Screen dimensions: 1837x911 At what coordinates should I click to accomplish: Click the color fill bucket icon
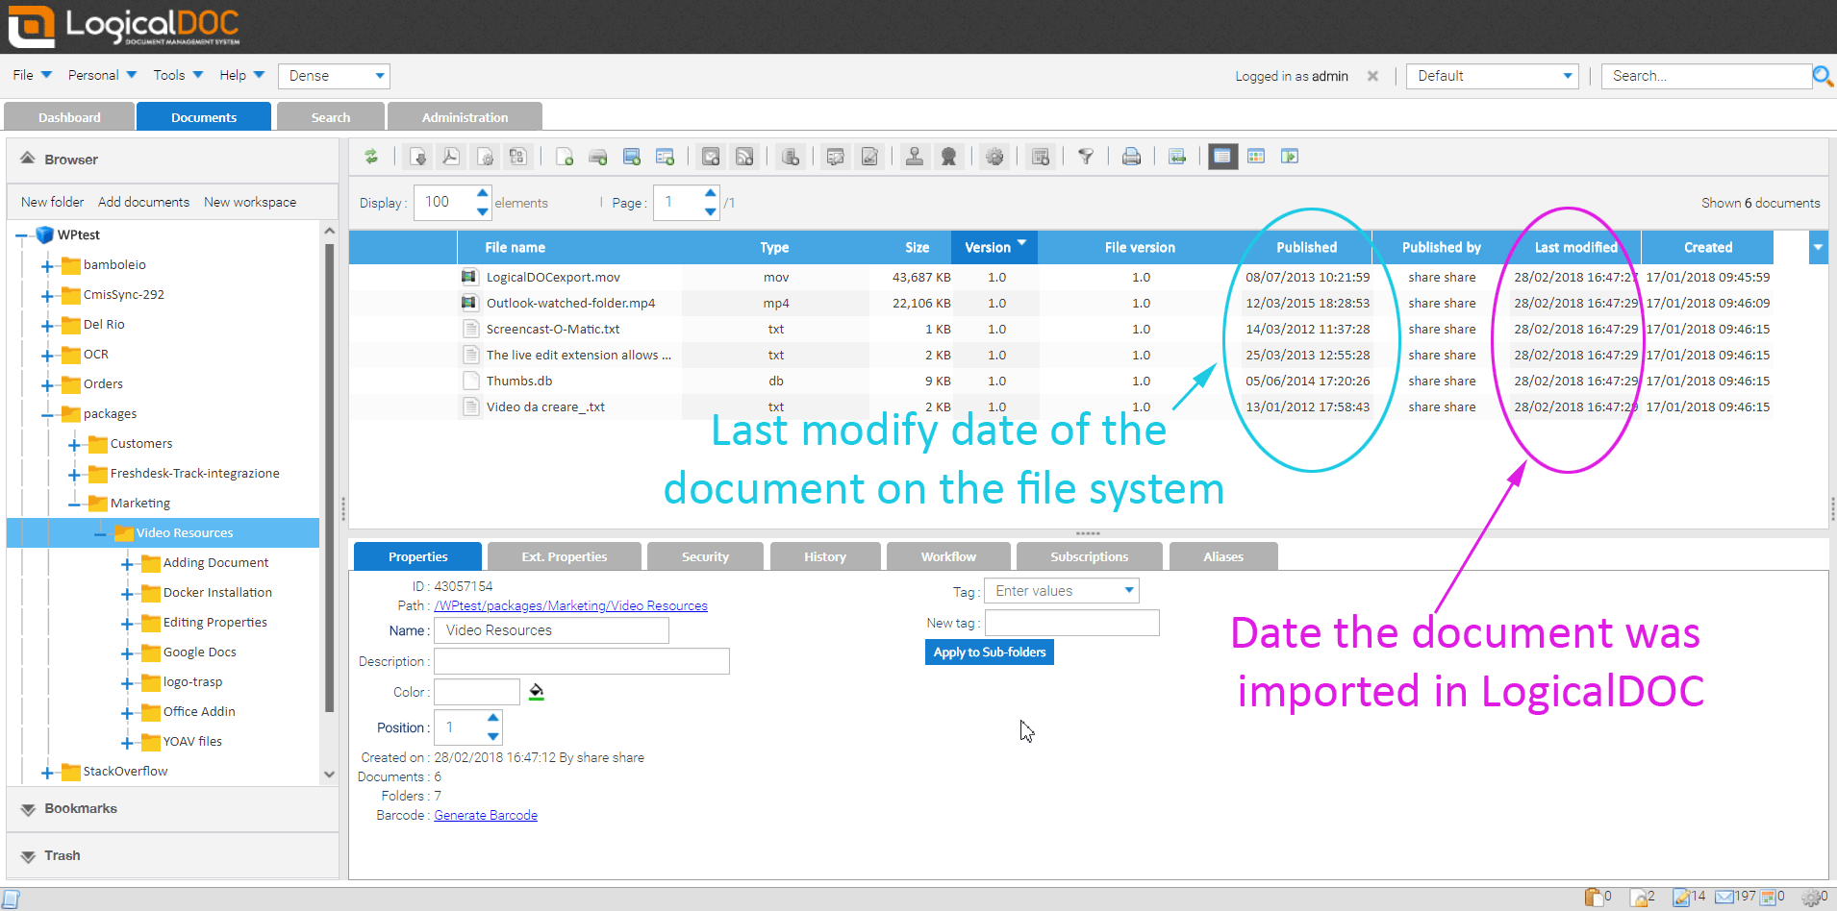click(x=537, y=692)
